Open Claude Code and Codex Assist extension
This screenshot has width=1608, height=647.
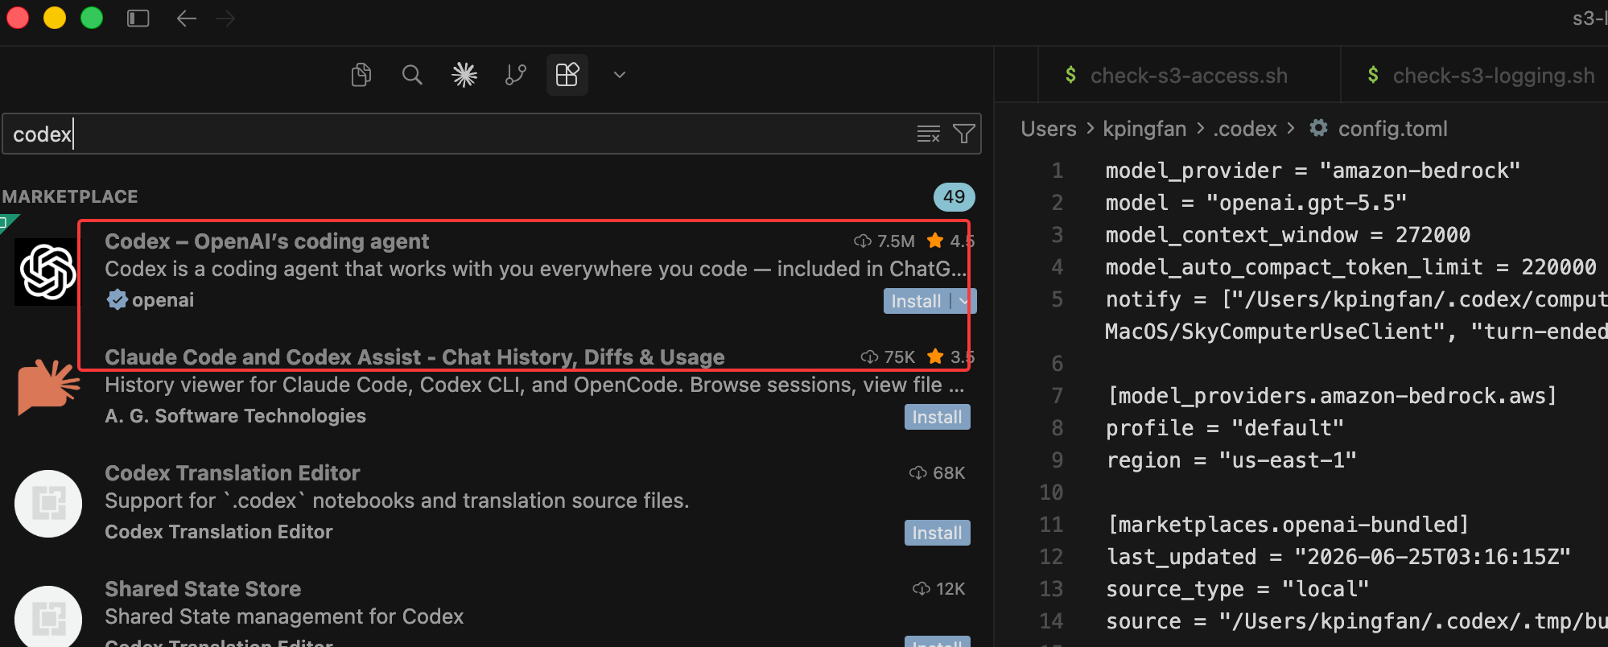[x=414, y=357]
